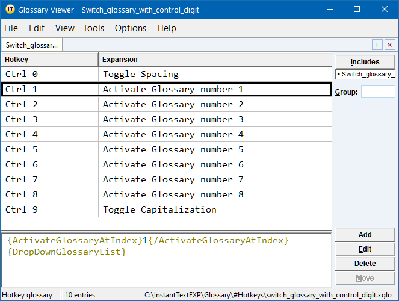Click the Edit button beside the expansion pane

click(x=365, y=249)
